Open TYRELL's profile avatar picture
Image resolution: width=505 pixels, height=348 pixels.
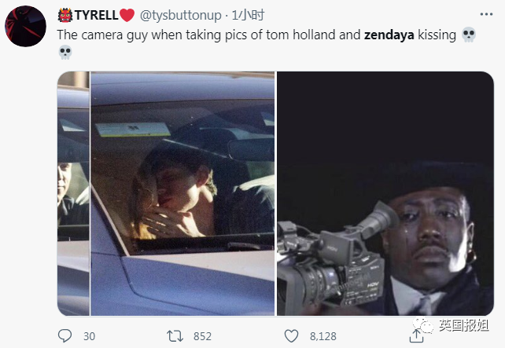(25, 26)
